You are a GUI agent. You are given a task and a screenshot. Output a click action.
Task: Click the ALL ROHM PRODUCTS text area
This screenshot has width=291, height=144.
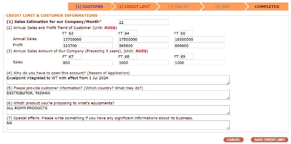click(118, 110)
